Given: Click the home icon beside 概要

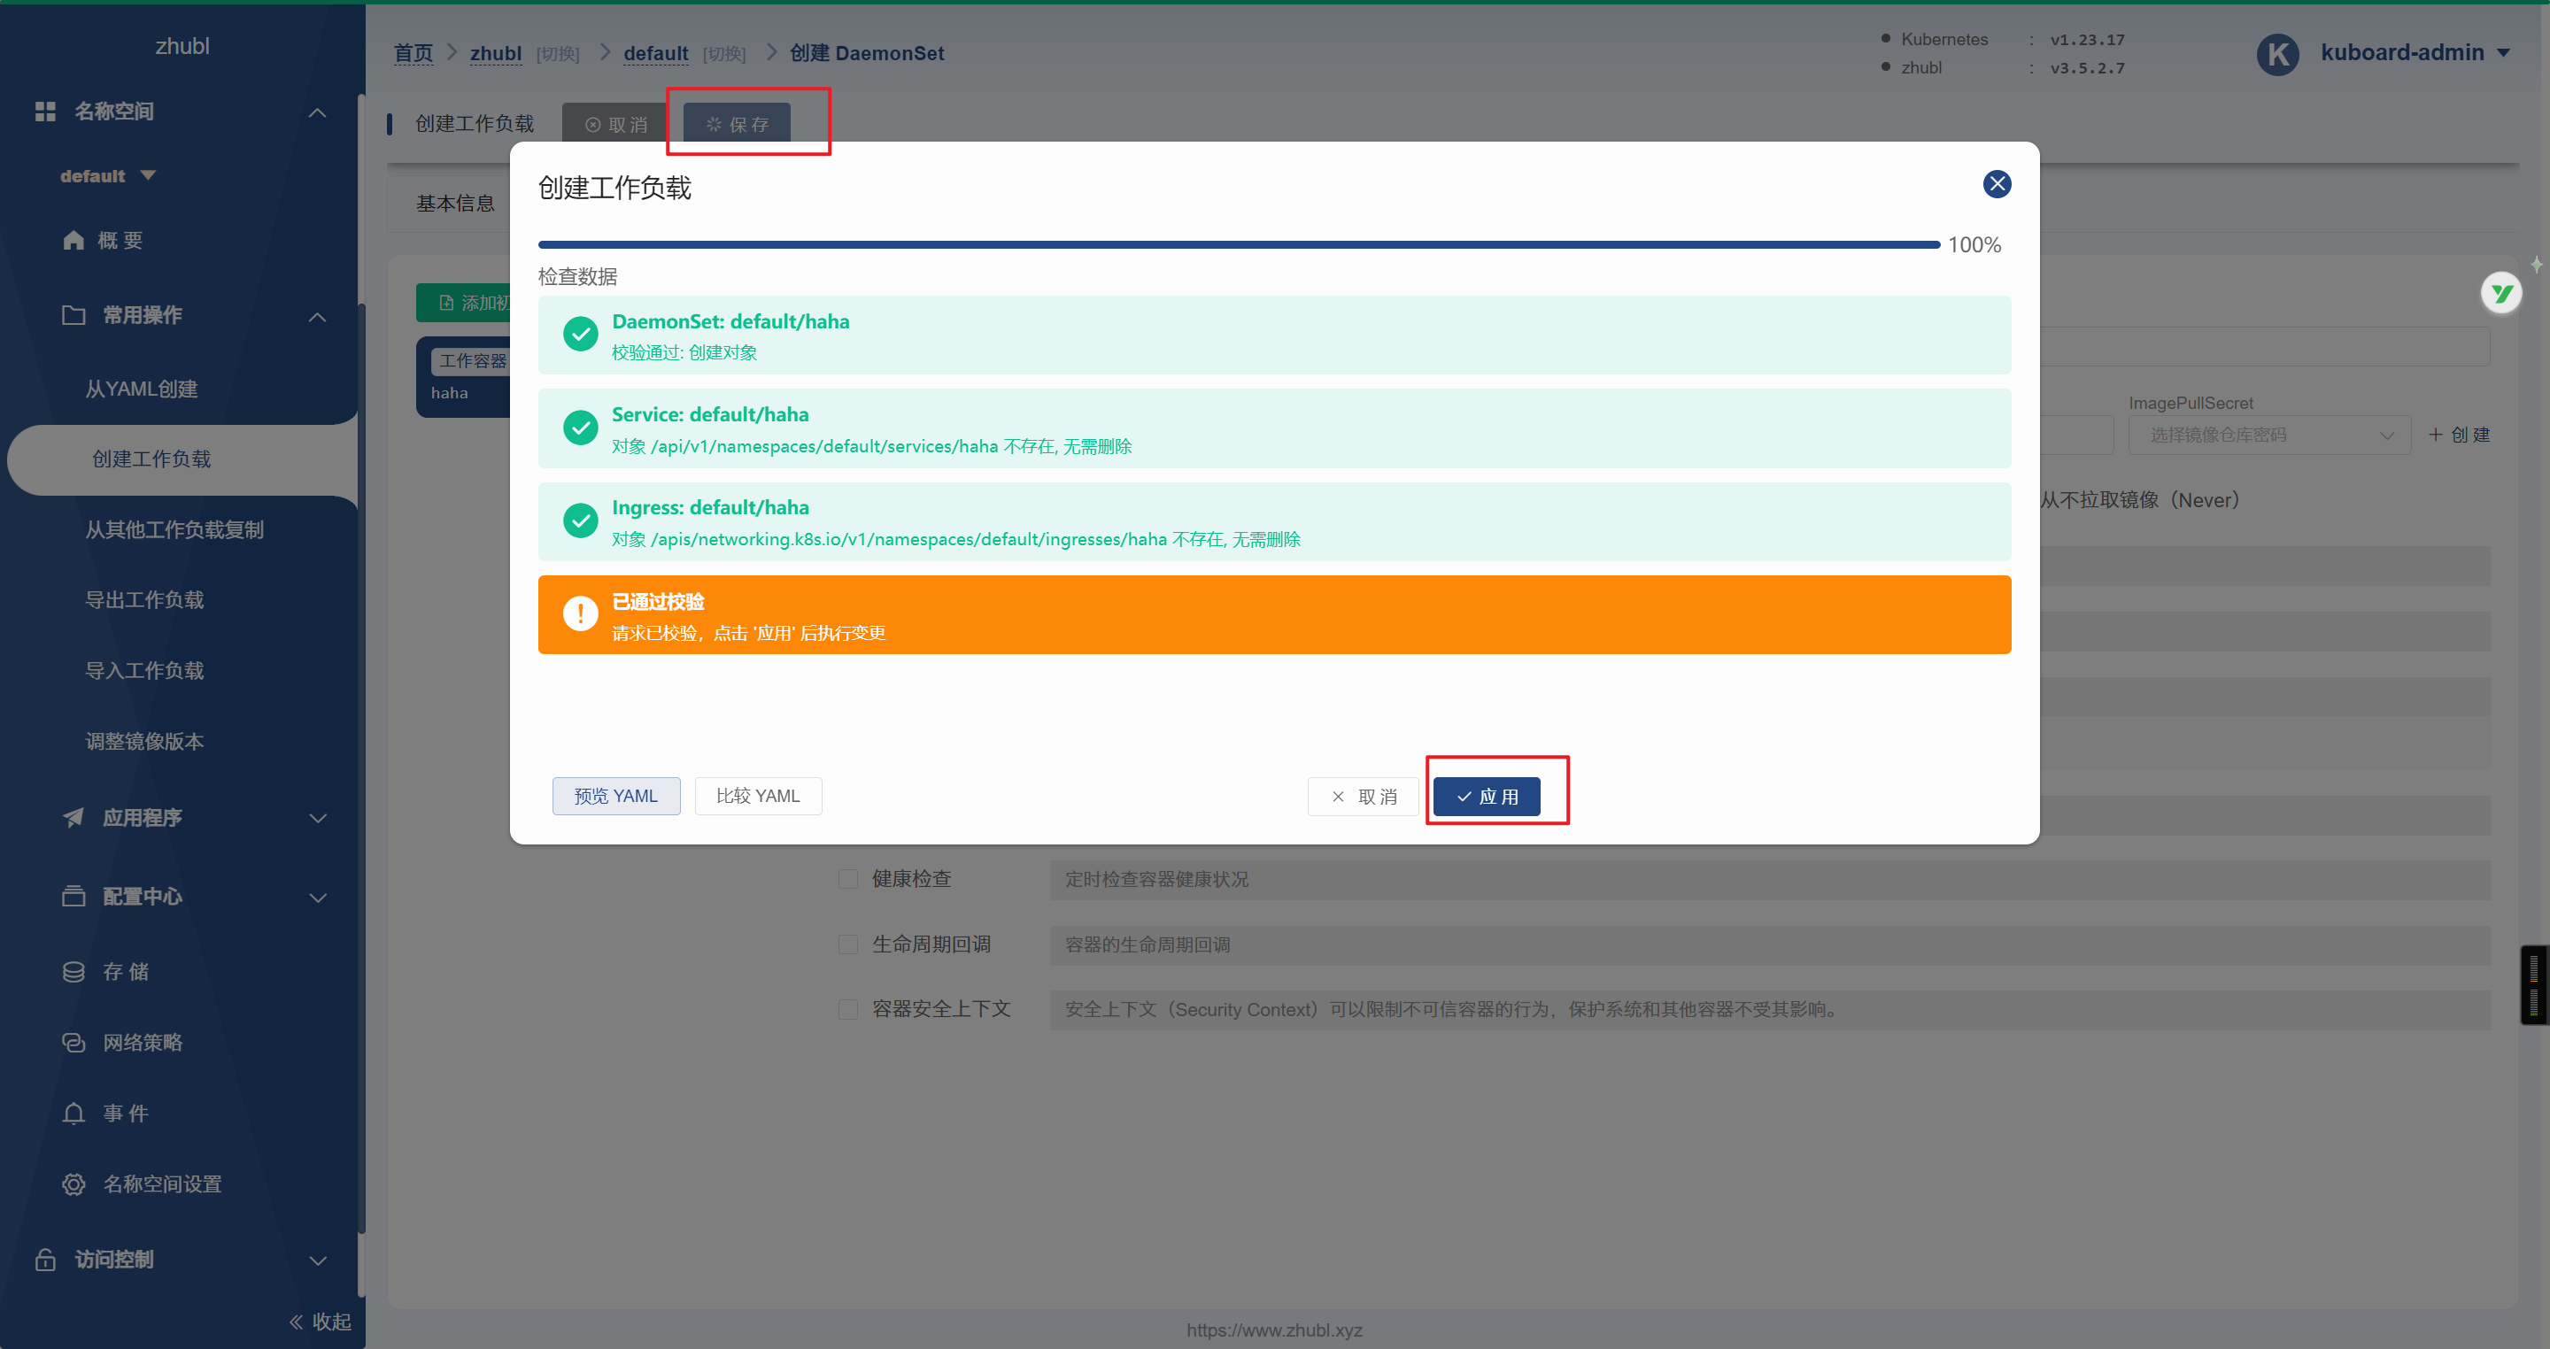Looking at the screenshot, I should coord(73,241).
